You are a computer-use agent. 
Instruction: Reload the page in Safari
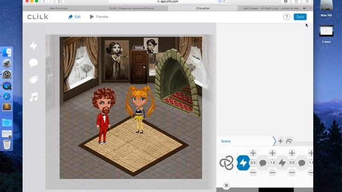tap(224, 1)
